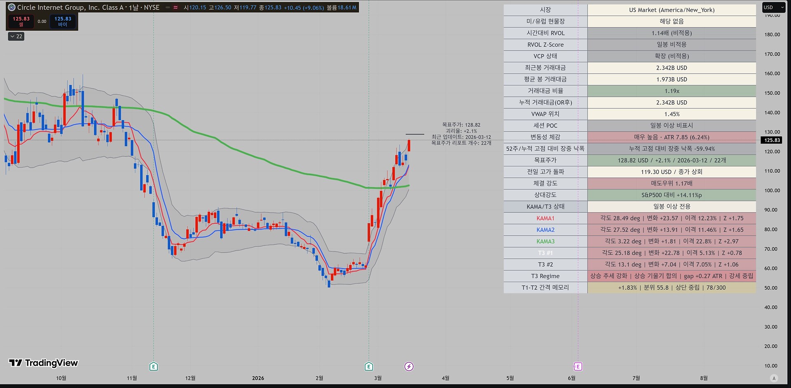Click the '100.00' level on the price axis

[772, 191]
